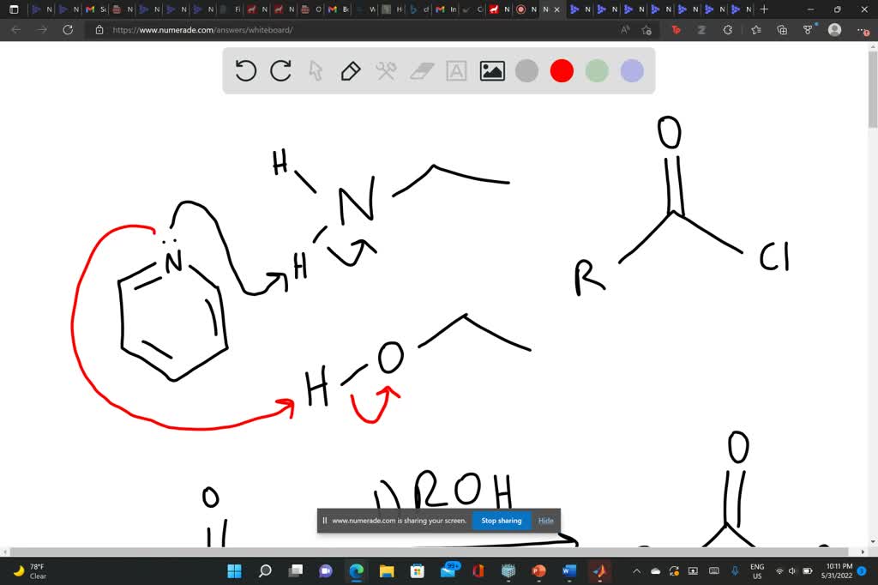Expand hidden icons in system tray
The image size is (878, 585).
coord(635,570)
